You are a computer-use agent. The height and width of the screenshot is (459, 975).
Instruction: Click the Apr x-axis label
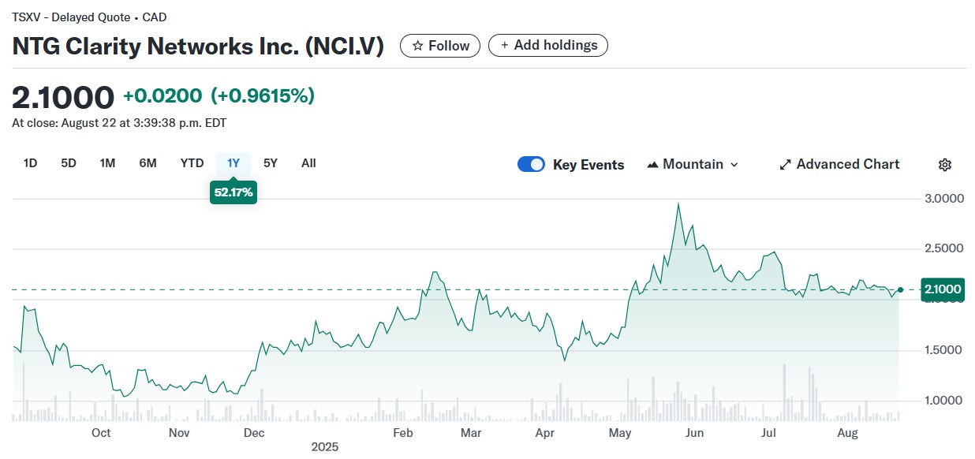click(544, 433)
